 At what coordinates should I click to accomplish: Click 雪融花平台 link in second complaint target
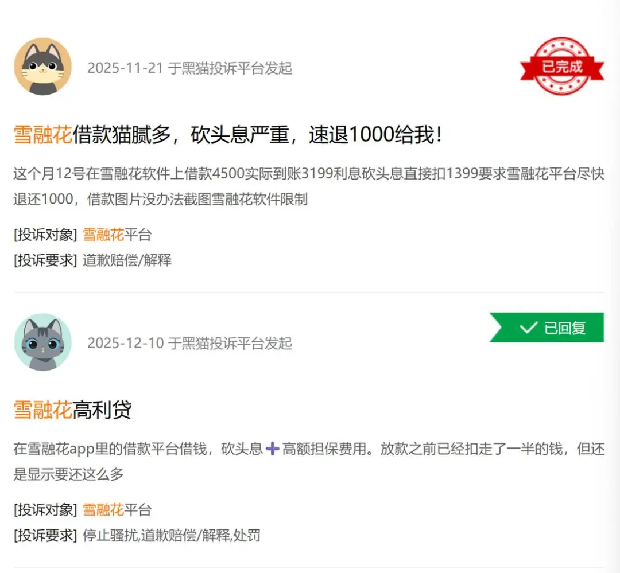117,510
